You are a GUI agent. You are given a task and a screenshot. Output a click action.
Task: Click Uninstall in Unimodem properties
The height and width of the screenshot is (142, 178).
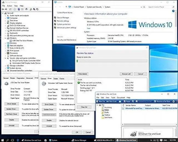coord(49,126)
